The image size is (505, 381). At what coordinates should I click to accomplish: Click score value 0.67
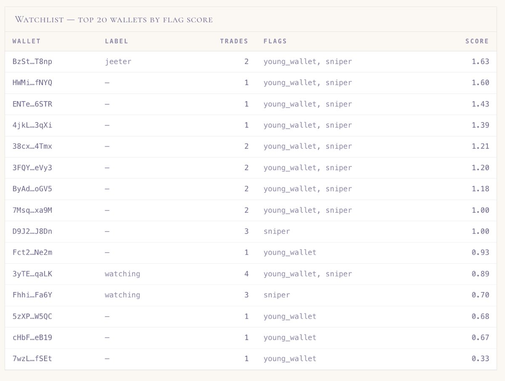(x=481, y=337)
